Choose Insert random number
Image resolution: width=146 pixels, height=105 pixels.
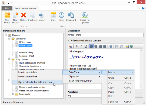click(82, 81)
